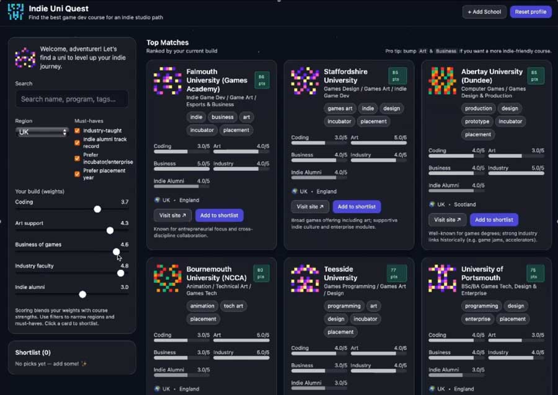The image size is (558, 395).
Task: Click the Add School button
Action: click(x=484, y=12)
